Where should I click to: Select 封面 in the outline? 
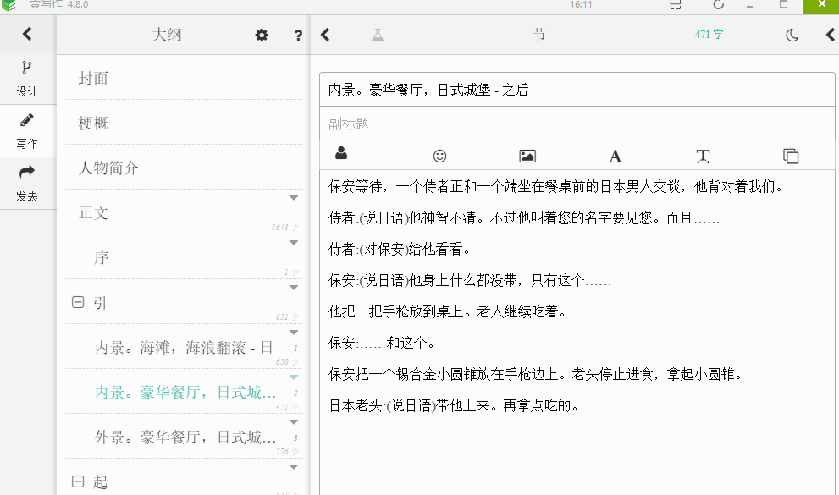tap(94, 79)
